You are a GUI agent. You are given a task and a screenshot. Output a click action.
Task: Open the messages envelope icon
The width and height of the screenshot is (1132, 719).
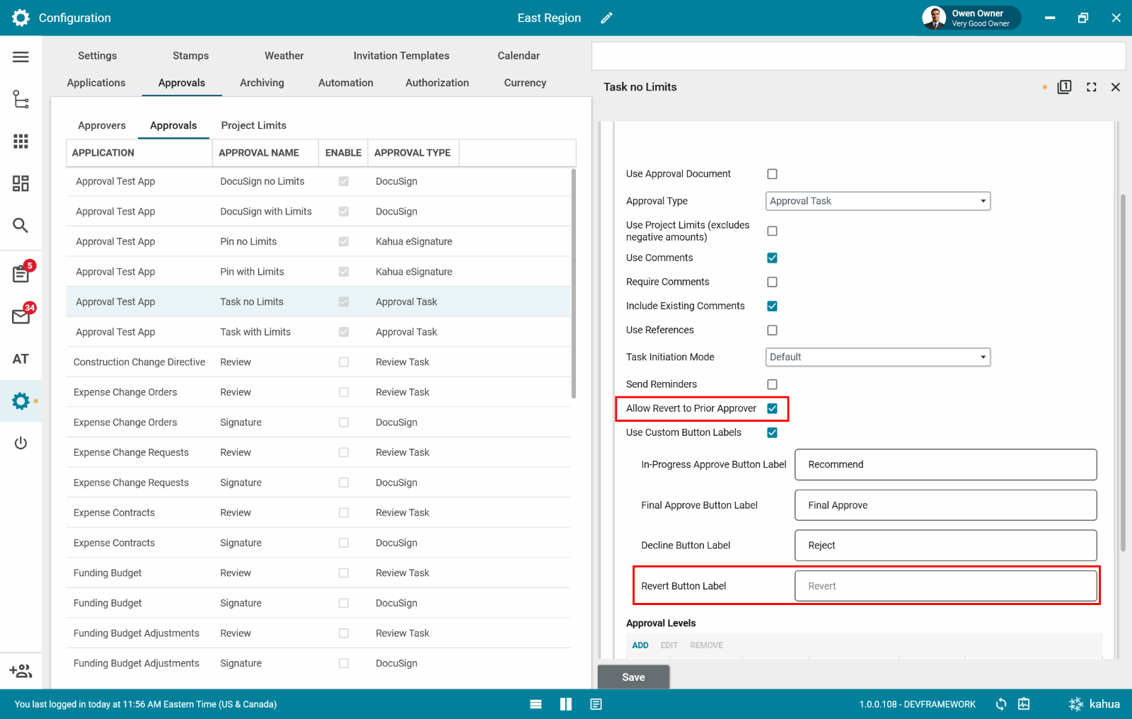[21, 316]
